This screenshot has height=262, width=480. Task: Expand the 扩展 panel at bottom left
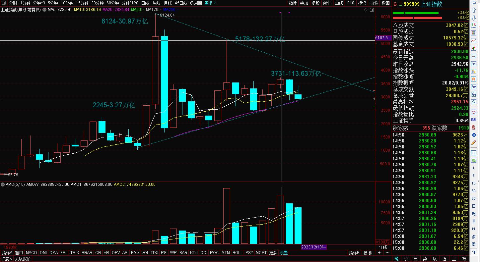pos(7,259)
